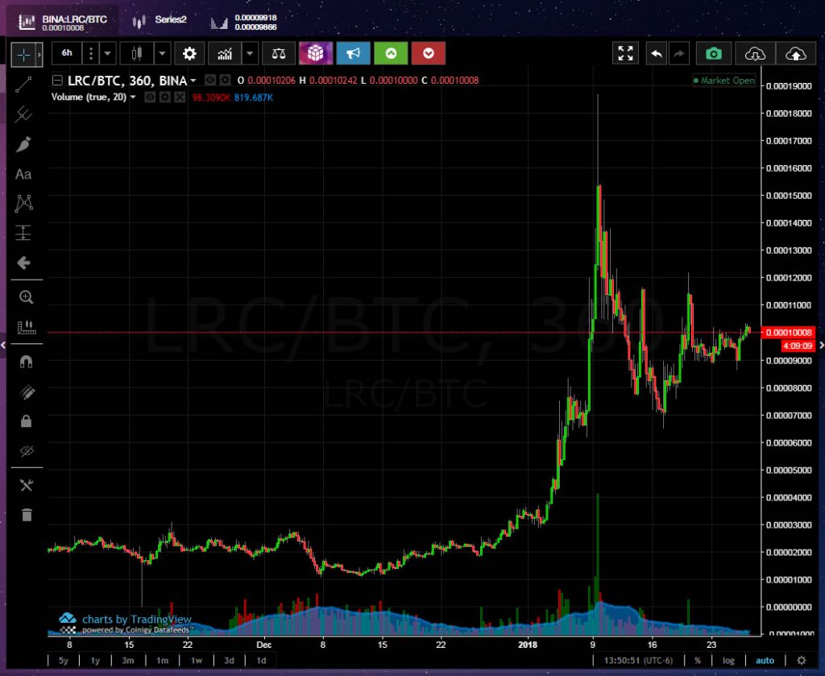Enter fullscreen chart mode
Viewport: 825px width, 676px height.
pyautogui.click(x=625, y=54)
